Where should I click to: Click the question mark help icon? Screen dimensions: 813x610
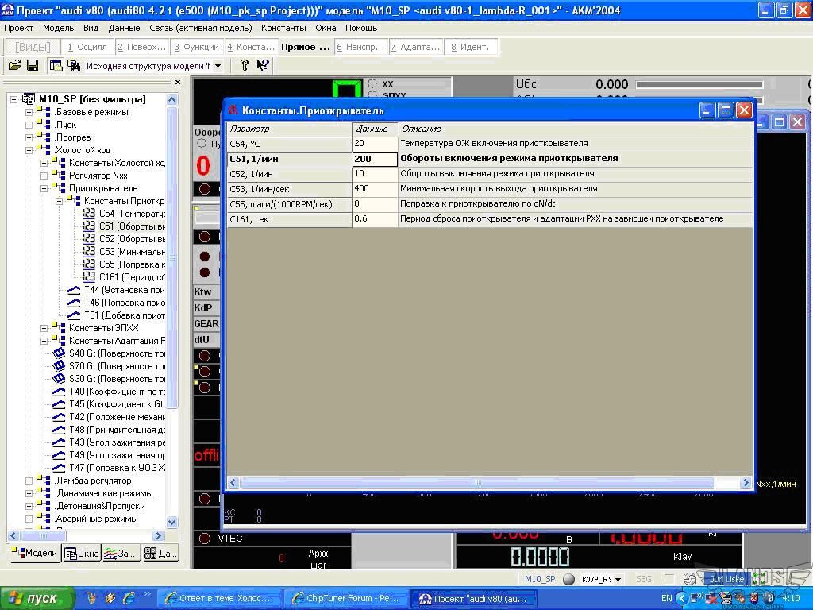click(x=245, y=66)
